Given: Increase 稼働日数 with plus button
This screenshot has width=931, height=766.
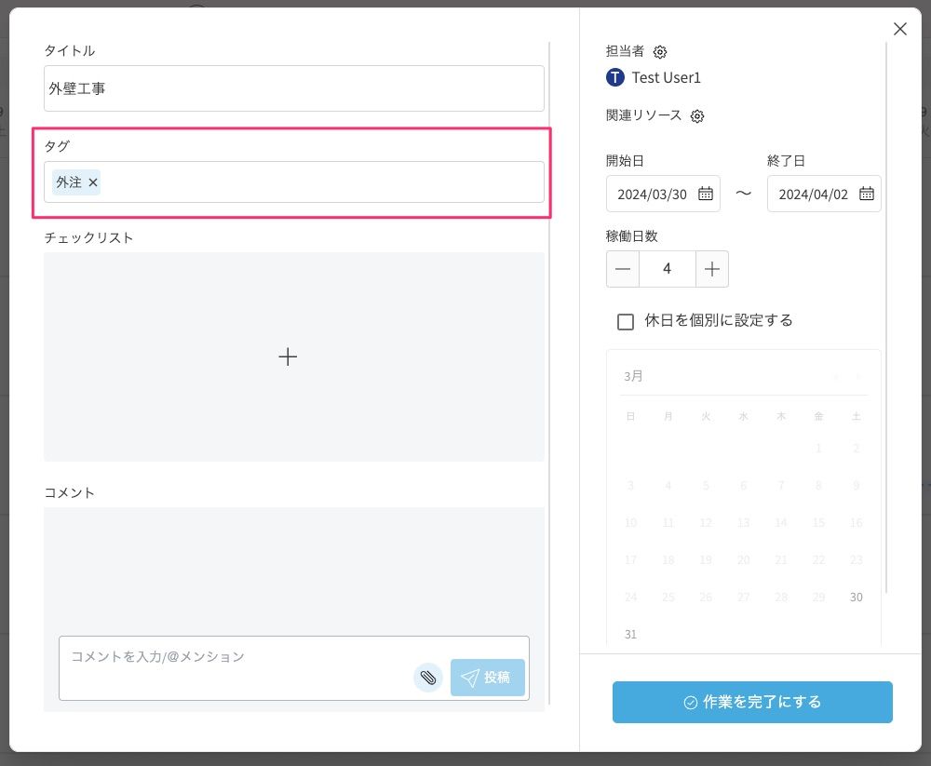Looking at the screenshot, I should pyautogui.click(x=712, y=269).
